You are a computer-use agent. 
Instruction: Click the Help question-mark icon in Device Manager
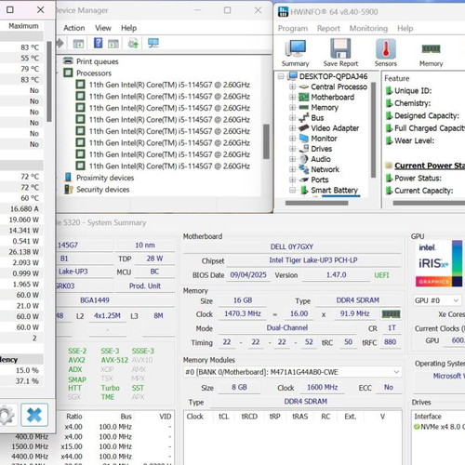pos(98,43)
